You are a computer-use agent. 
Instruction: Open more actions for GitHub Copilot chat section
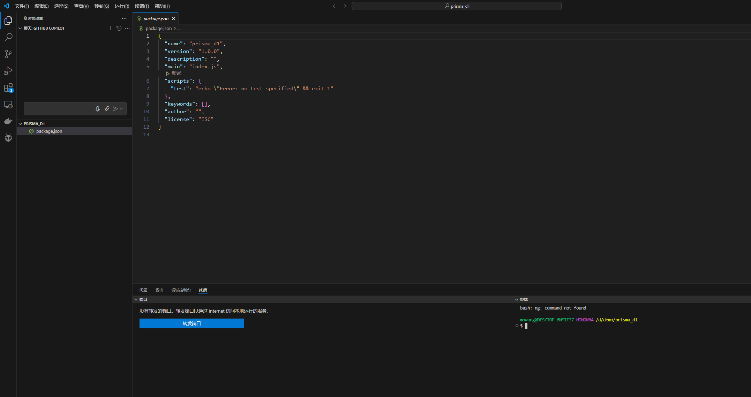pos(127,28)
